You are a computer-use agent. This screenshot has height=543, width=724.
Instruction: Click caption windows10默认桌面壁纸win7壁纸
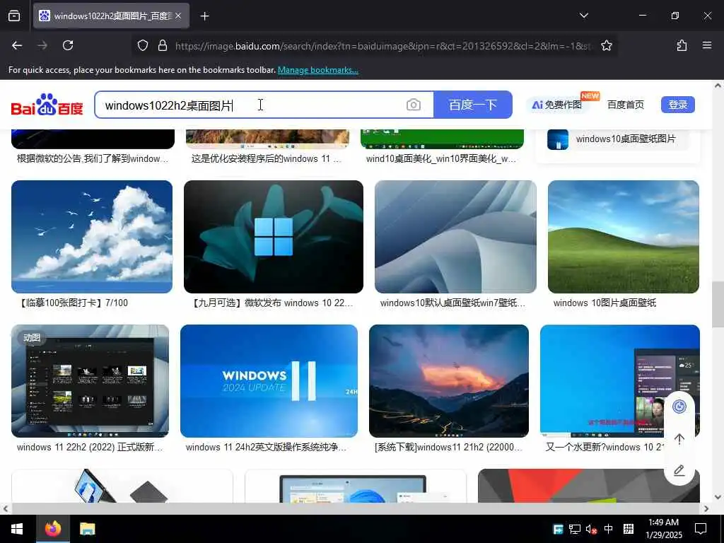pyautogui.click(x=452, y=303)
